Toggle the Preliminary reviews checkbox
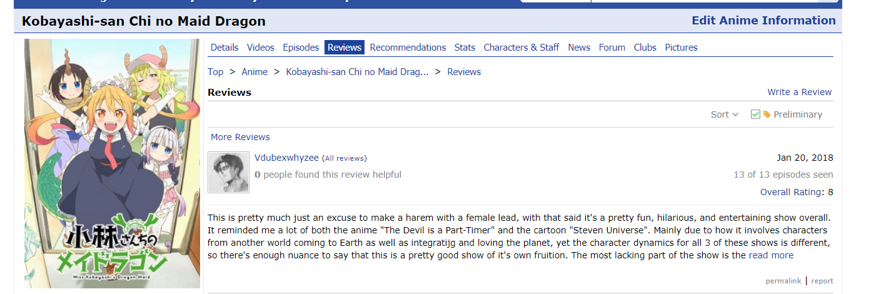The width and height of the screenshot is (876, 294). click(x=755, y=114)
